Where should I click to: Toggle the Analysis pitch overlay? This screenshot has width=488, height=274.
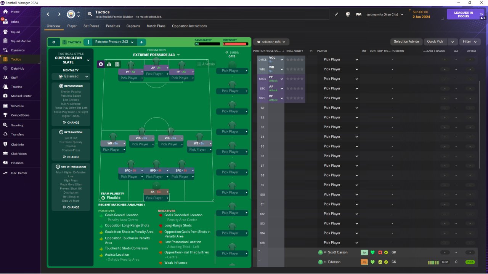206,64
